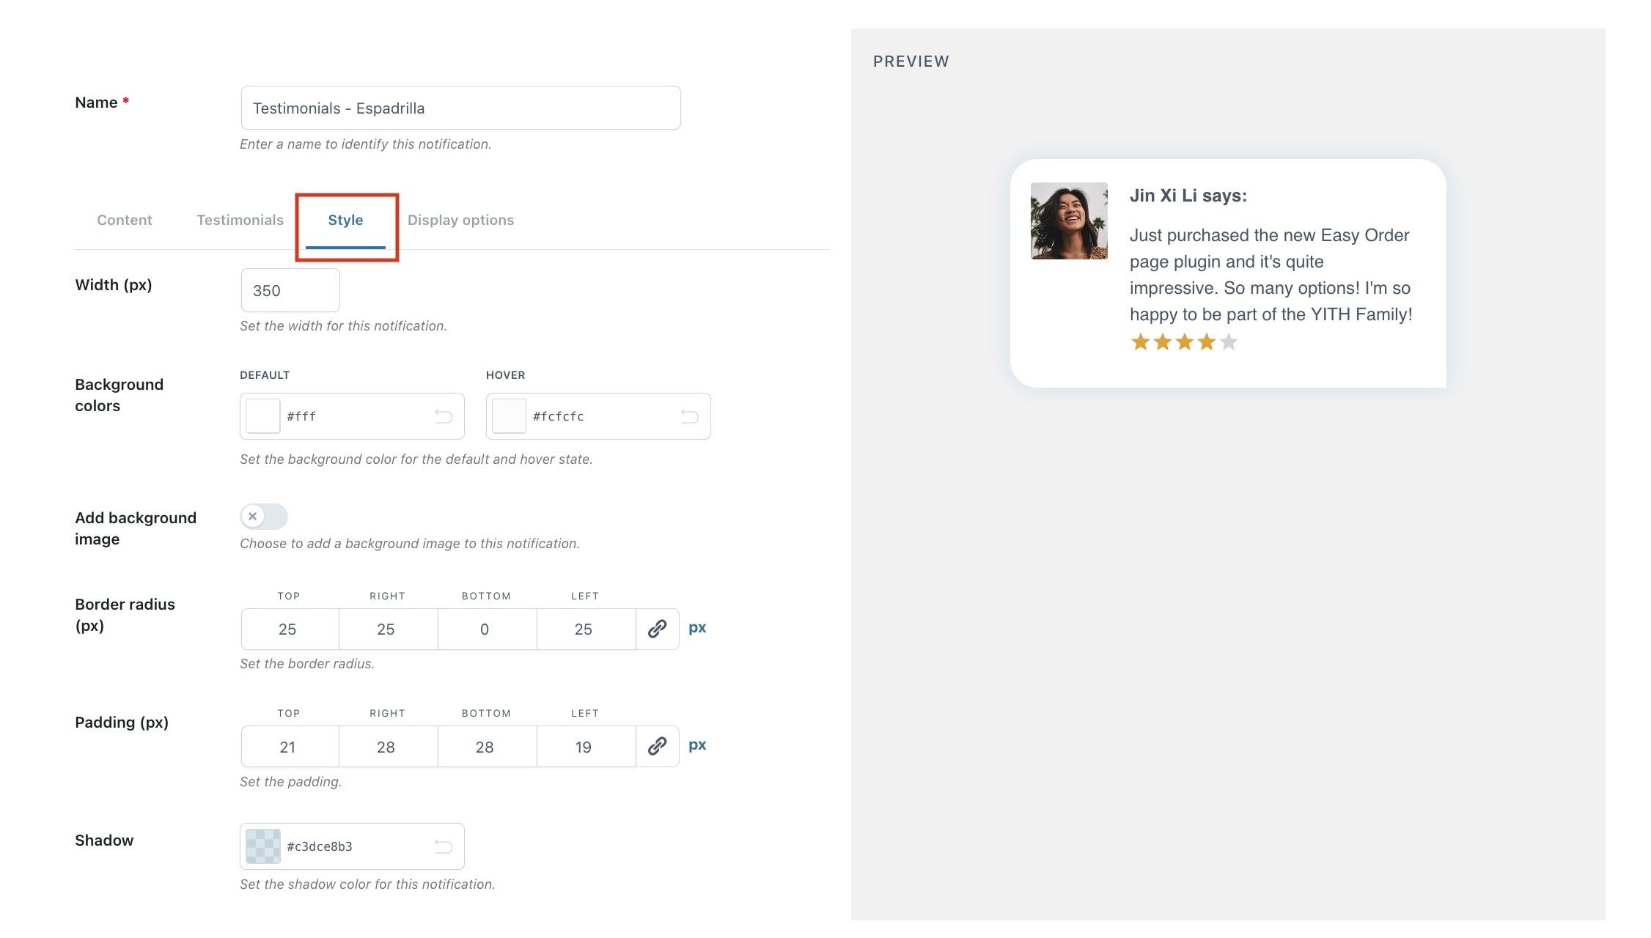
Task: Reset the default background color
Action: pos(444,416)
